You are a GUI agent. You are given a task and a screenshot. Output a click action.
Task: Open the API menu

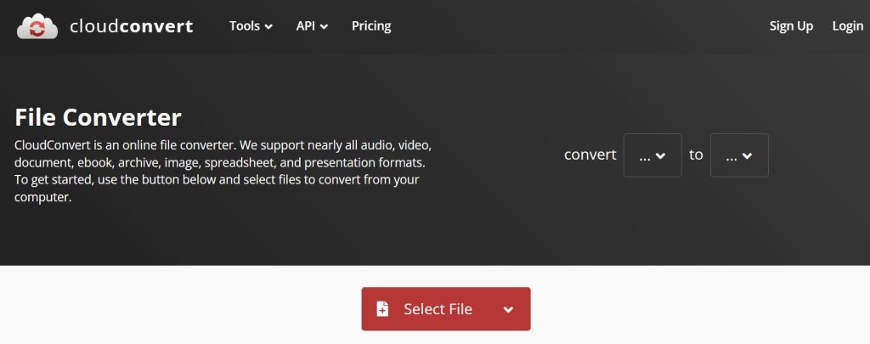(312, 26)
